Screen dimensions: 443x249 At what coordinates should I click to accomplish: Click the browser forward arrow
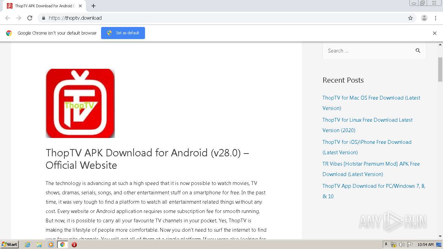pyautogui.click(x=19, y=18)
